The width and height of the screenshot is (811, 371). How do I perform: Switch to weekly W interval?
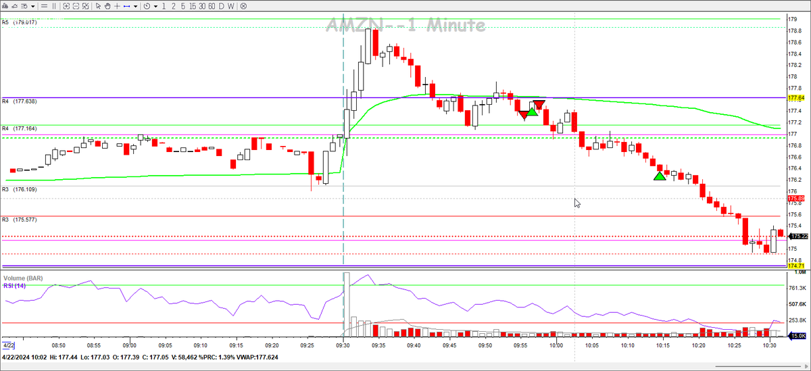coord(230,6)
